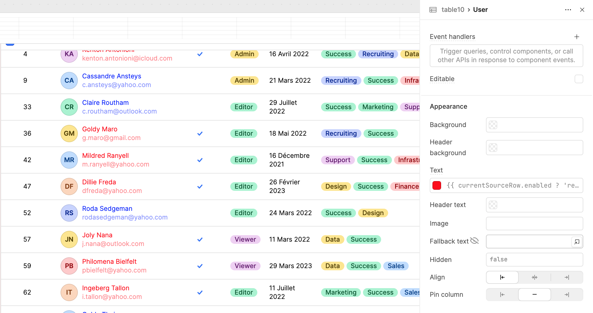
Task: Align column content to the left
Action: [x=502, y=277]
